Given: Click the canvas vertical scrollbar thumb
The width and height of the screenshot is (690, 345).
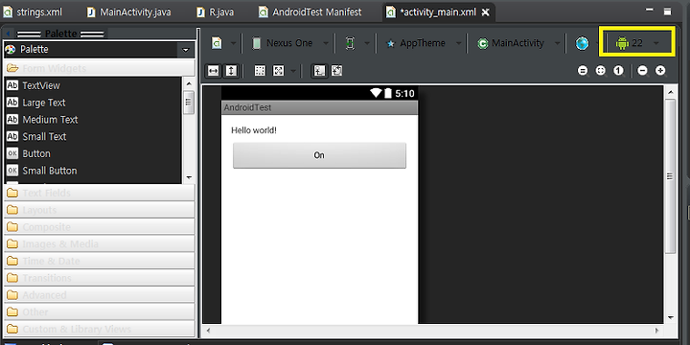Looking at the screenshot, I should (670, 176).
